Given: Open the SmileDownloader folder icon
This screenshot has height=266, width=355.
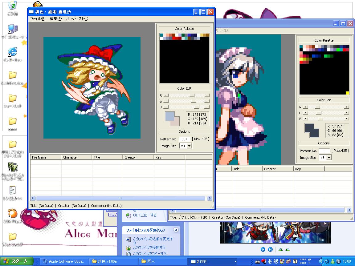Looking at the screenshot, I should pyautogui.click(x=12, y=78).
